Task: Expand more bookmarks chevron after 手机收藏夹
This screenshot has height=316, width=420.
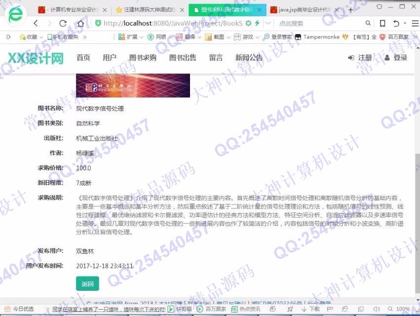Action: (85, 37)
